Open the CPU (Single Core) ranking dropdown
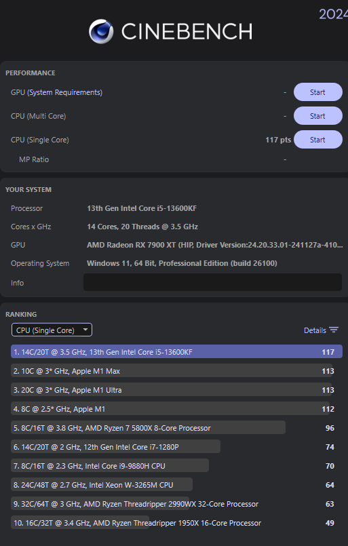This screenshot has width=348, height=546. point(52,330)
